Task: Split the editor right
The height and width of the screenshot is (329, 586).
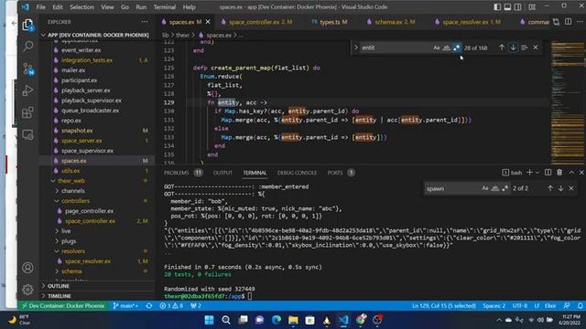Action: point(568,22)
